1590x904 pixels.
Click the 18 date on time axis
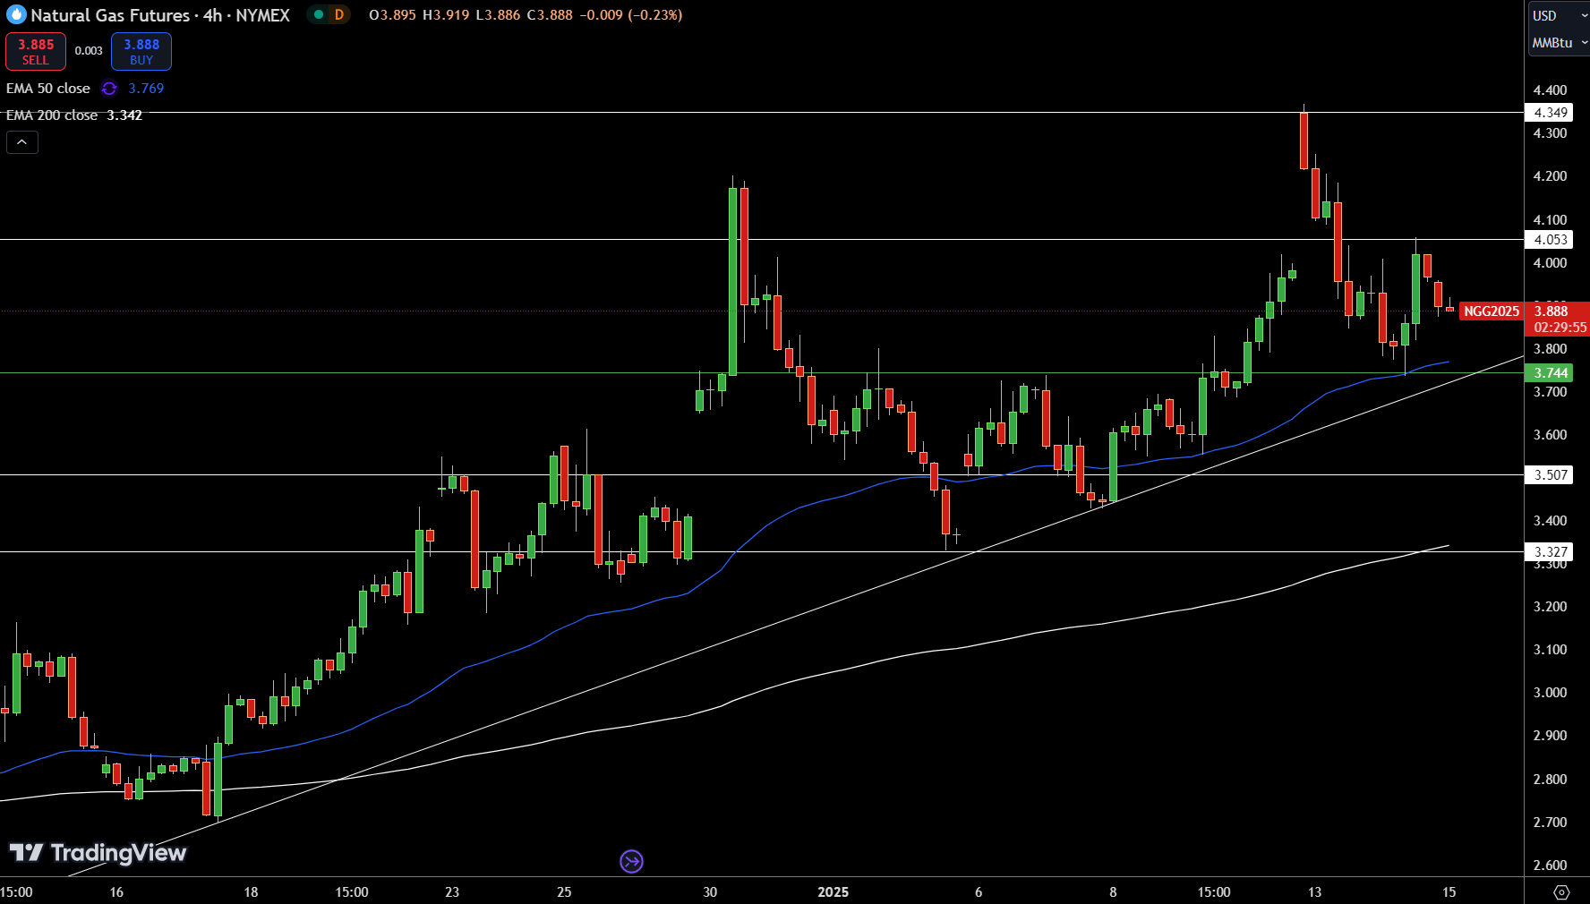click(251, 892)
